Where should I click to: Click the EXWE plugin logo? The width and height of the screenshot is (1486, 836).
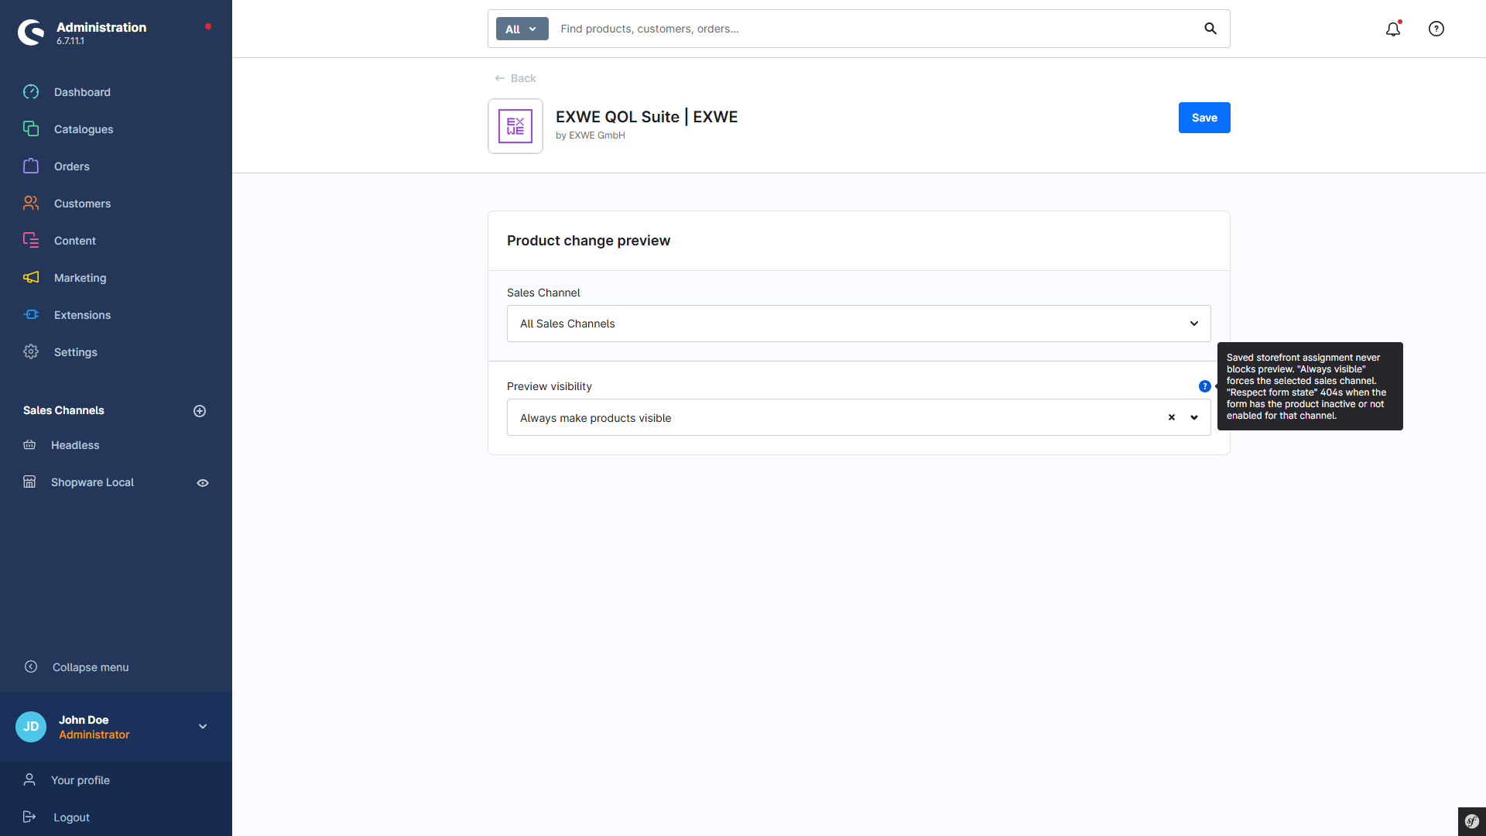515,126
